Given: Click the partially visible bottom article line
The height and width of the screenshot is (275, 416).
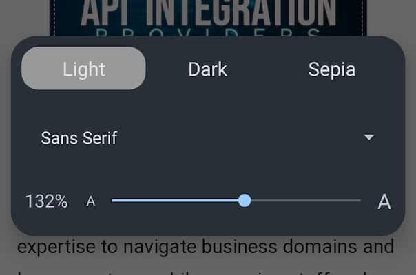Looking at the screenshot, I should click(x=206, y=272).
